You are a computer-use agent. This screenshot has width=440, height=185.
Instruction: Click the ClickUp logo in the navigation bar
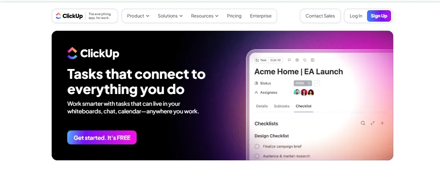coord(69,16)
